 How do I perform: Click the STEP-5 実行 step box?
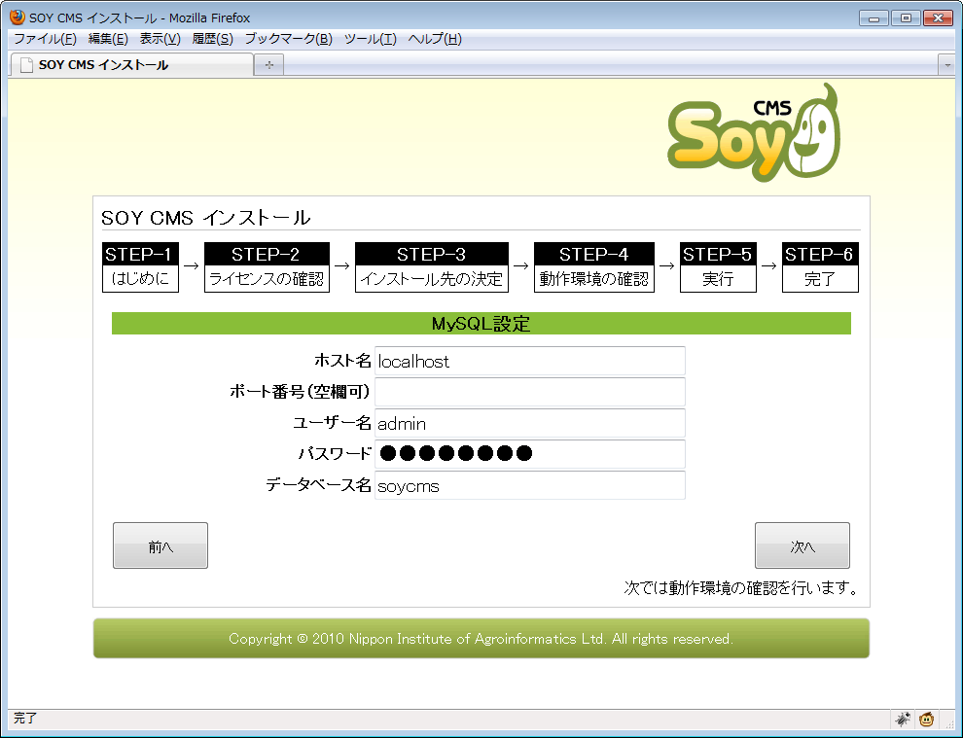point(718,267)
